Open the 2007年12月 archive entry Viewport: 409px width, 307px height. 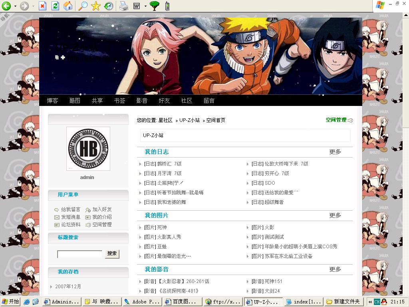pos(68,286)
